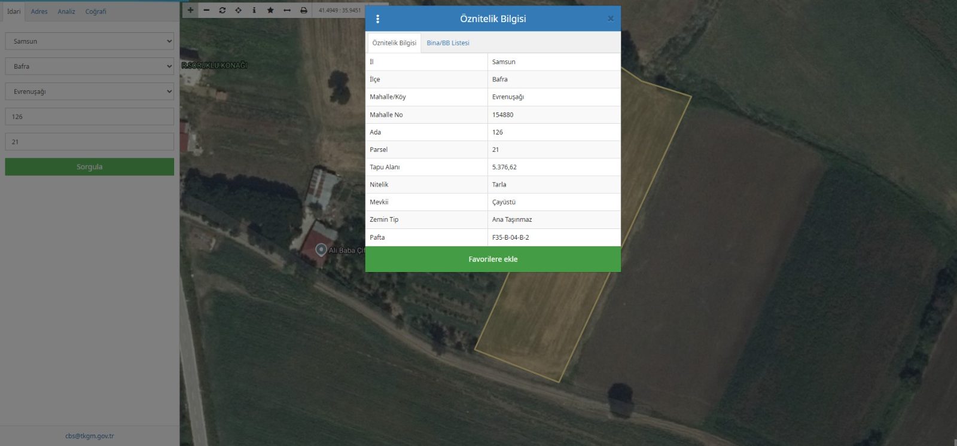Click the locate crosshair icon
Image resolution: width=957 pixels, height=446 pixels.
(238, 10)
